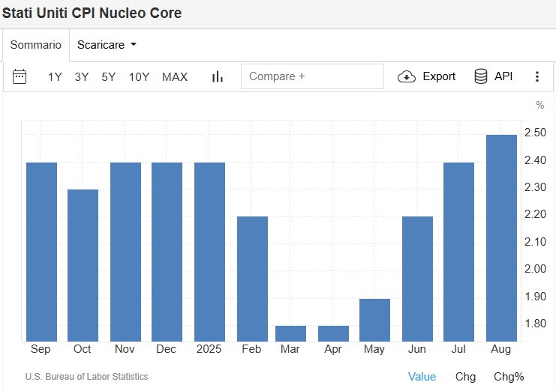
Task: Select the 5Y time range
Action: 109,77
